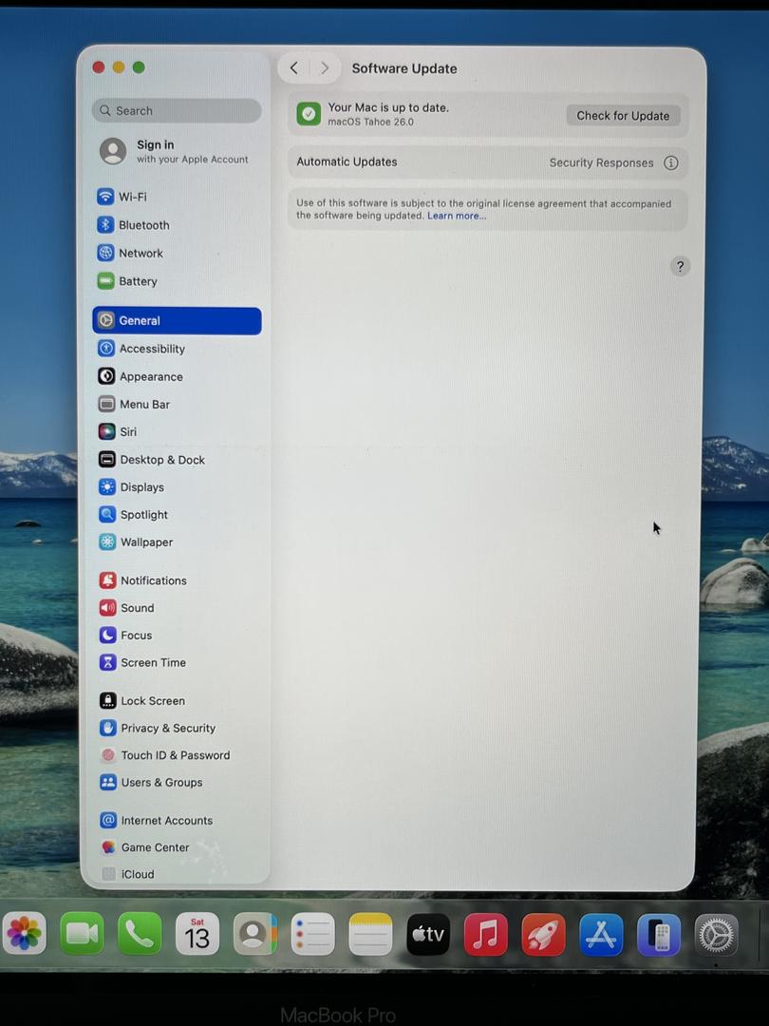769x1026 pixels.
Task: Open Privacy & Security settings
Action: pyautogui.click(x=177, y=729)
